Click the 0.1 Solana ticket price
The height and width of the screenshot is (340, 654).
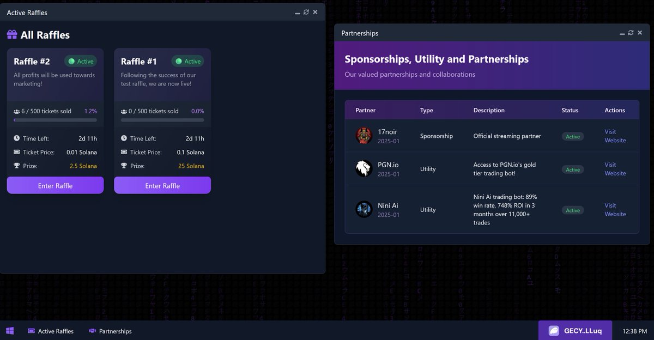click(191, 152)
